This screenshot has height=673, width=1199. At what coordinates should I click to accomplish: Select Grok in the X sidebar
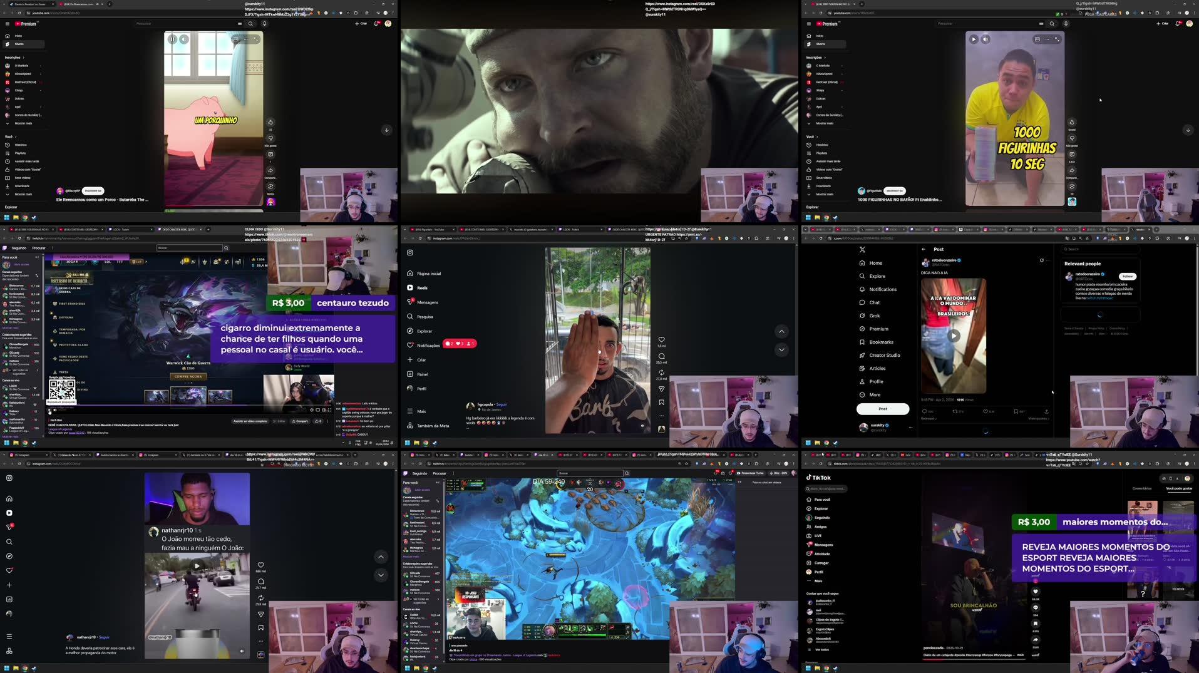click(873, 316)
